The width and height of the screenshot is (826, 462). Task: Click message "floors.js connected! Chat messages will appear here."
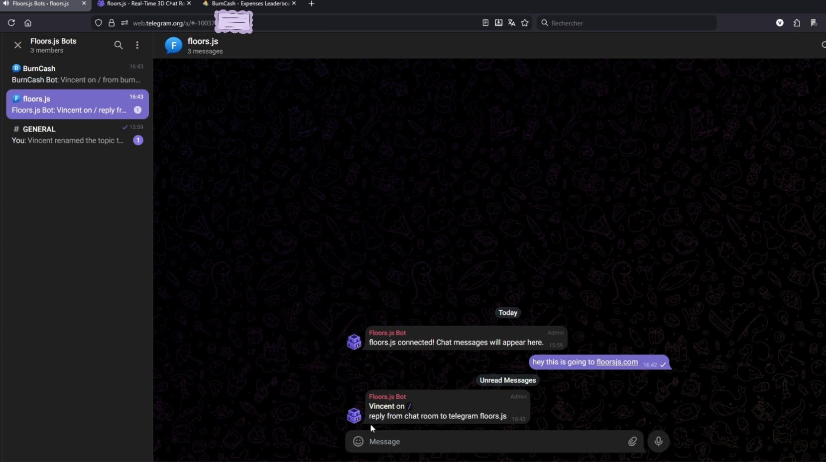coord(456,343)
